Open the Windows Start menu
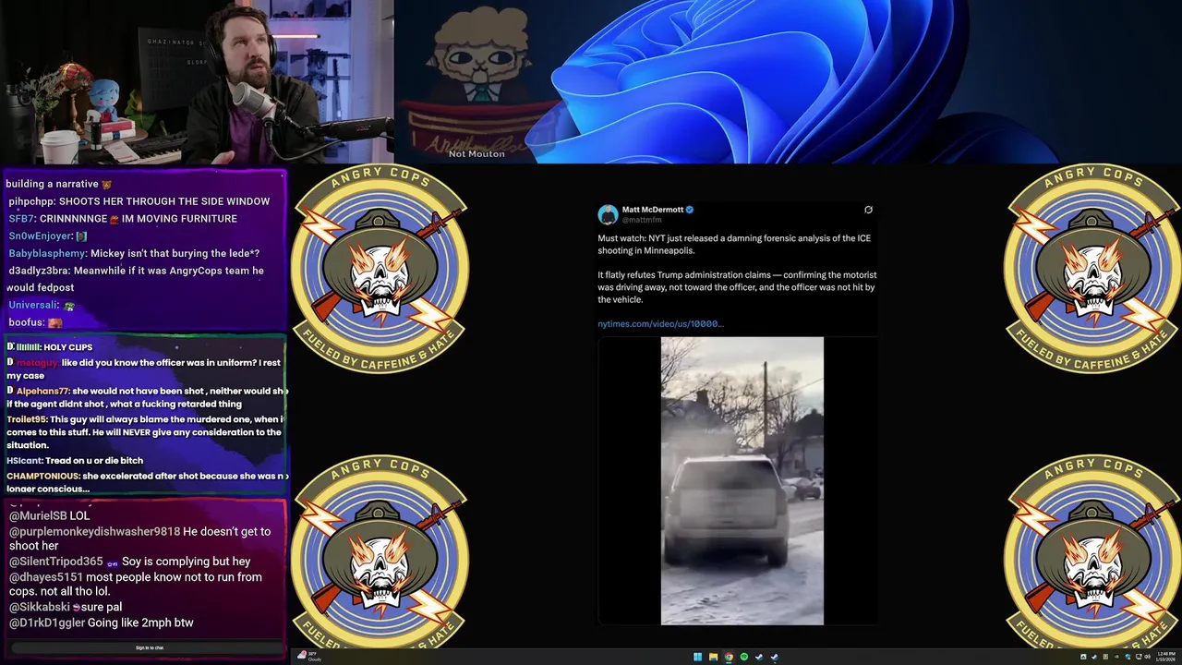 tap(697, 657)
